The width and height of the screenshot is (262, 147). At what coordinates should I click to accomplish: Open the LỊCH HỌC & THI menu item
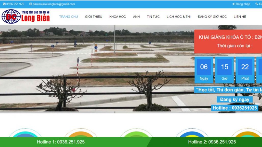(x=179, y=17)
